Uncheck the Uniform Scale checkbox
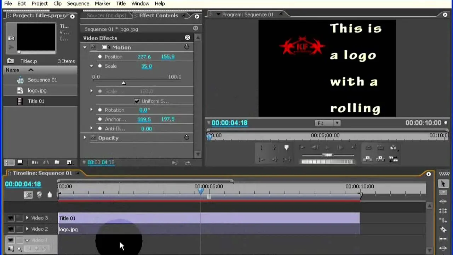 click(x=137, y=101)
